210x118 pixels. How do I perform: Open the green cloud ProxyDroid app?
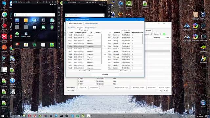click(43, 27)
